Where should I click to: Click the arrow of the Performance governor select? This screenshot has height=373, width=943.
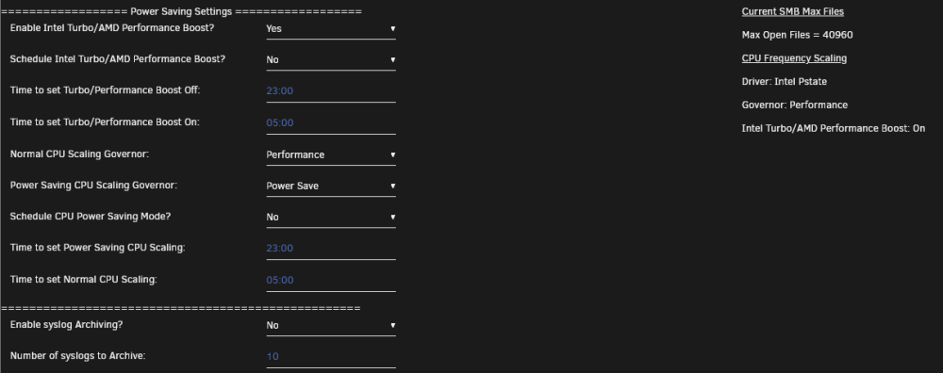coord(392,155)
